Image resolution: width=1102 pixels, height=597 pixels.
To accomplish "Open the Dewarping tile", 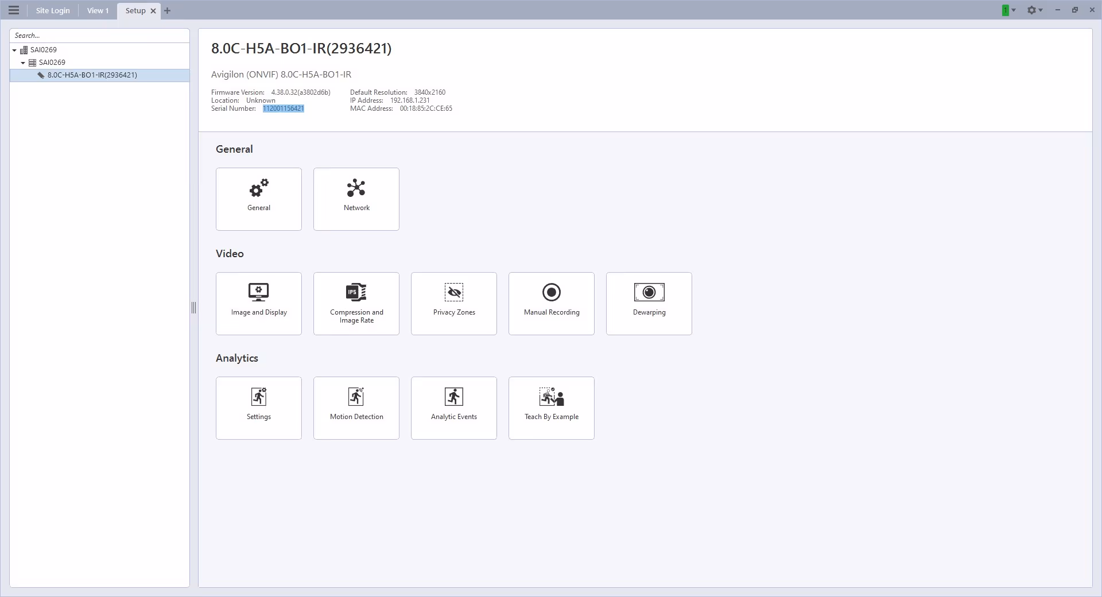I will 649,304.
